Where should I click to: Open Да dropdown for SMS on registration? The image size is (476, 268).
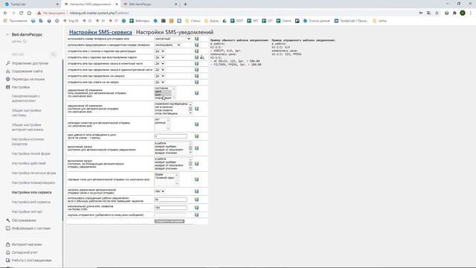tap(160, 51)
